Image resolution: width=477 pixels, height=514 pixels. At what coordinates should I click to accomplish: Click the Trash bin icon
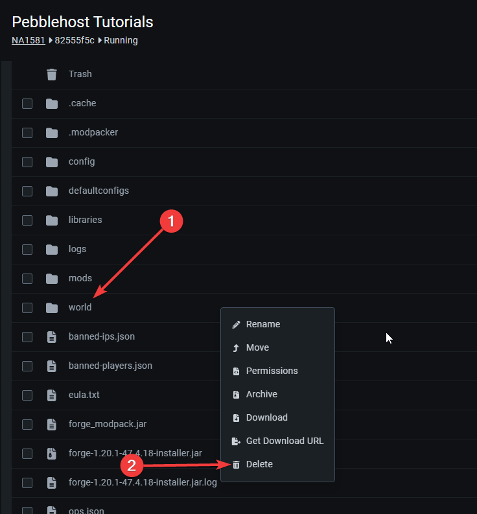[x=52, y=75]
